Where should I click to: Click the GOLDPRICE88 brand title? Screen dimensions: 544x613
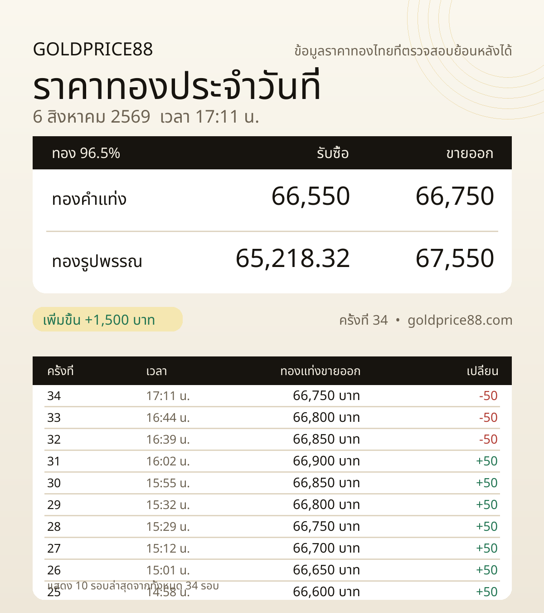click(93, 49)
